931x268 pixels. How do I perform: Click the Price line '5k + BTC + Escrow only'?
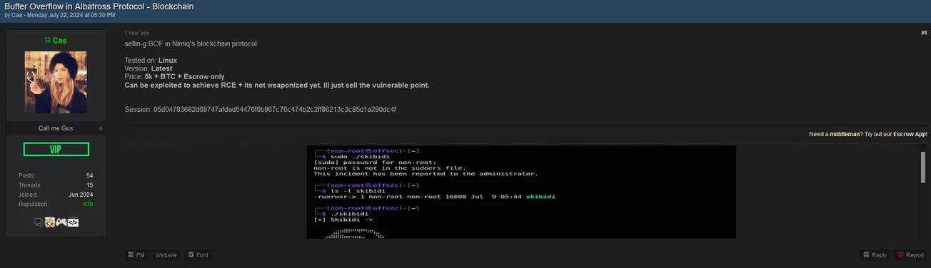point(174,76)
